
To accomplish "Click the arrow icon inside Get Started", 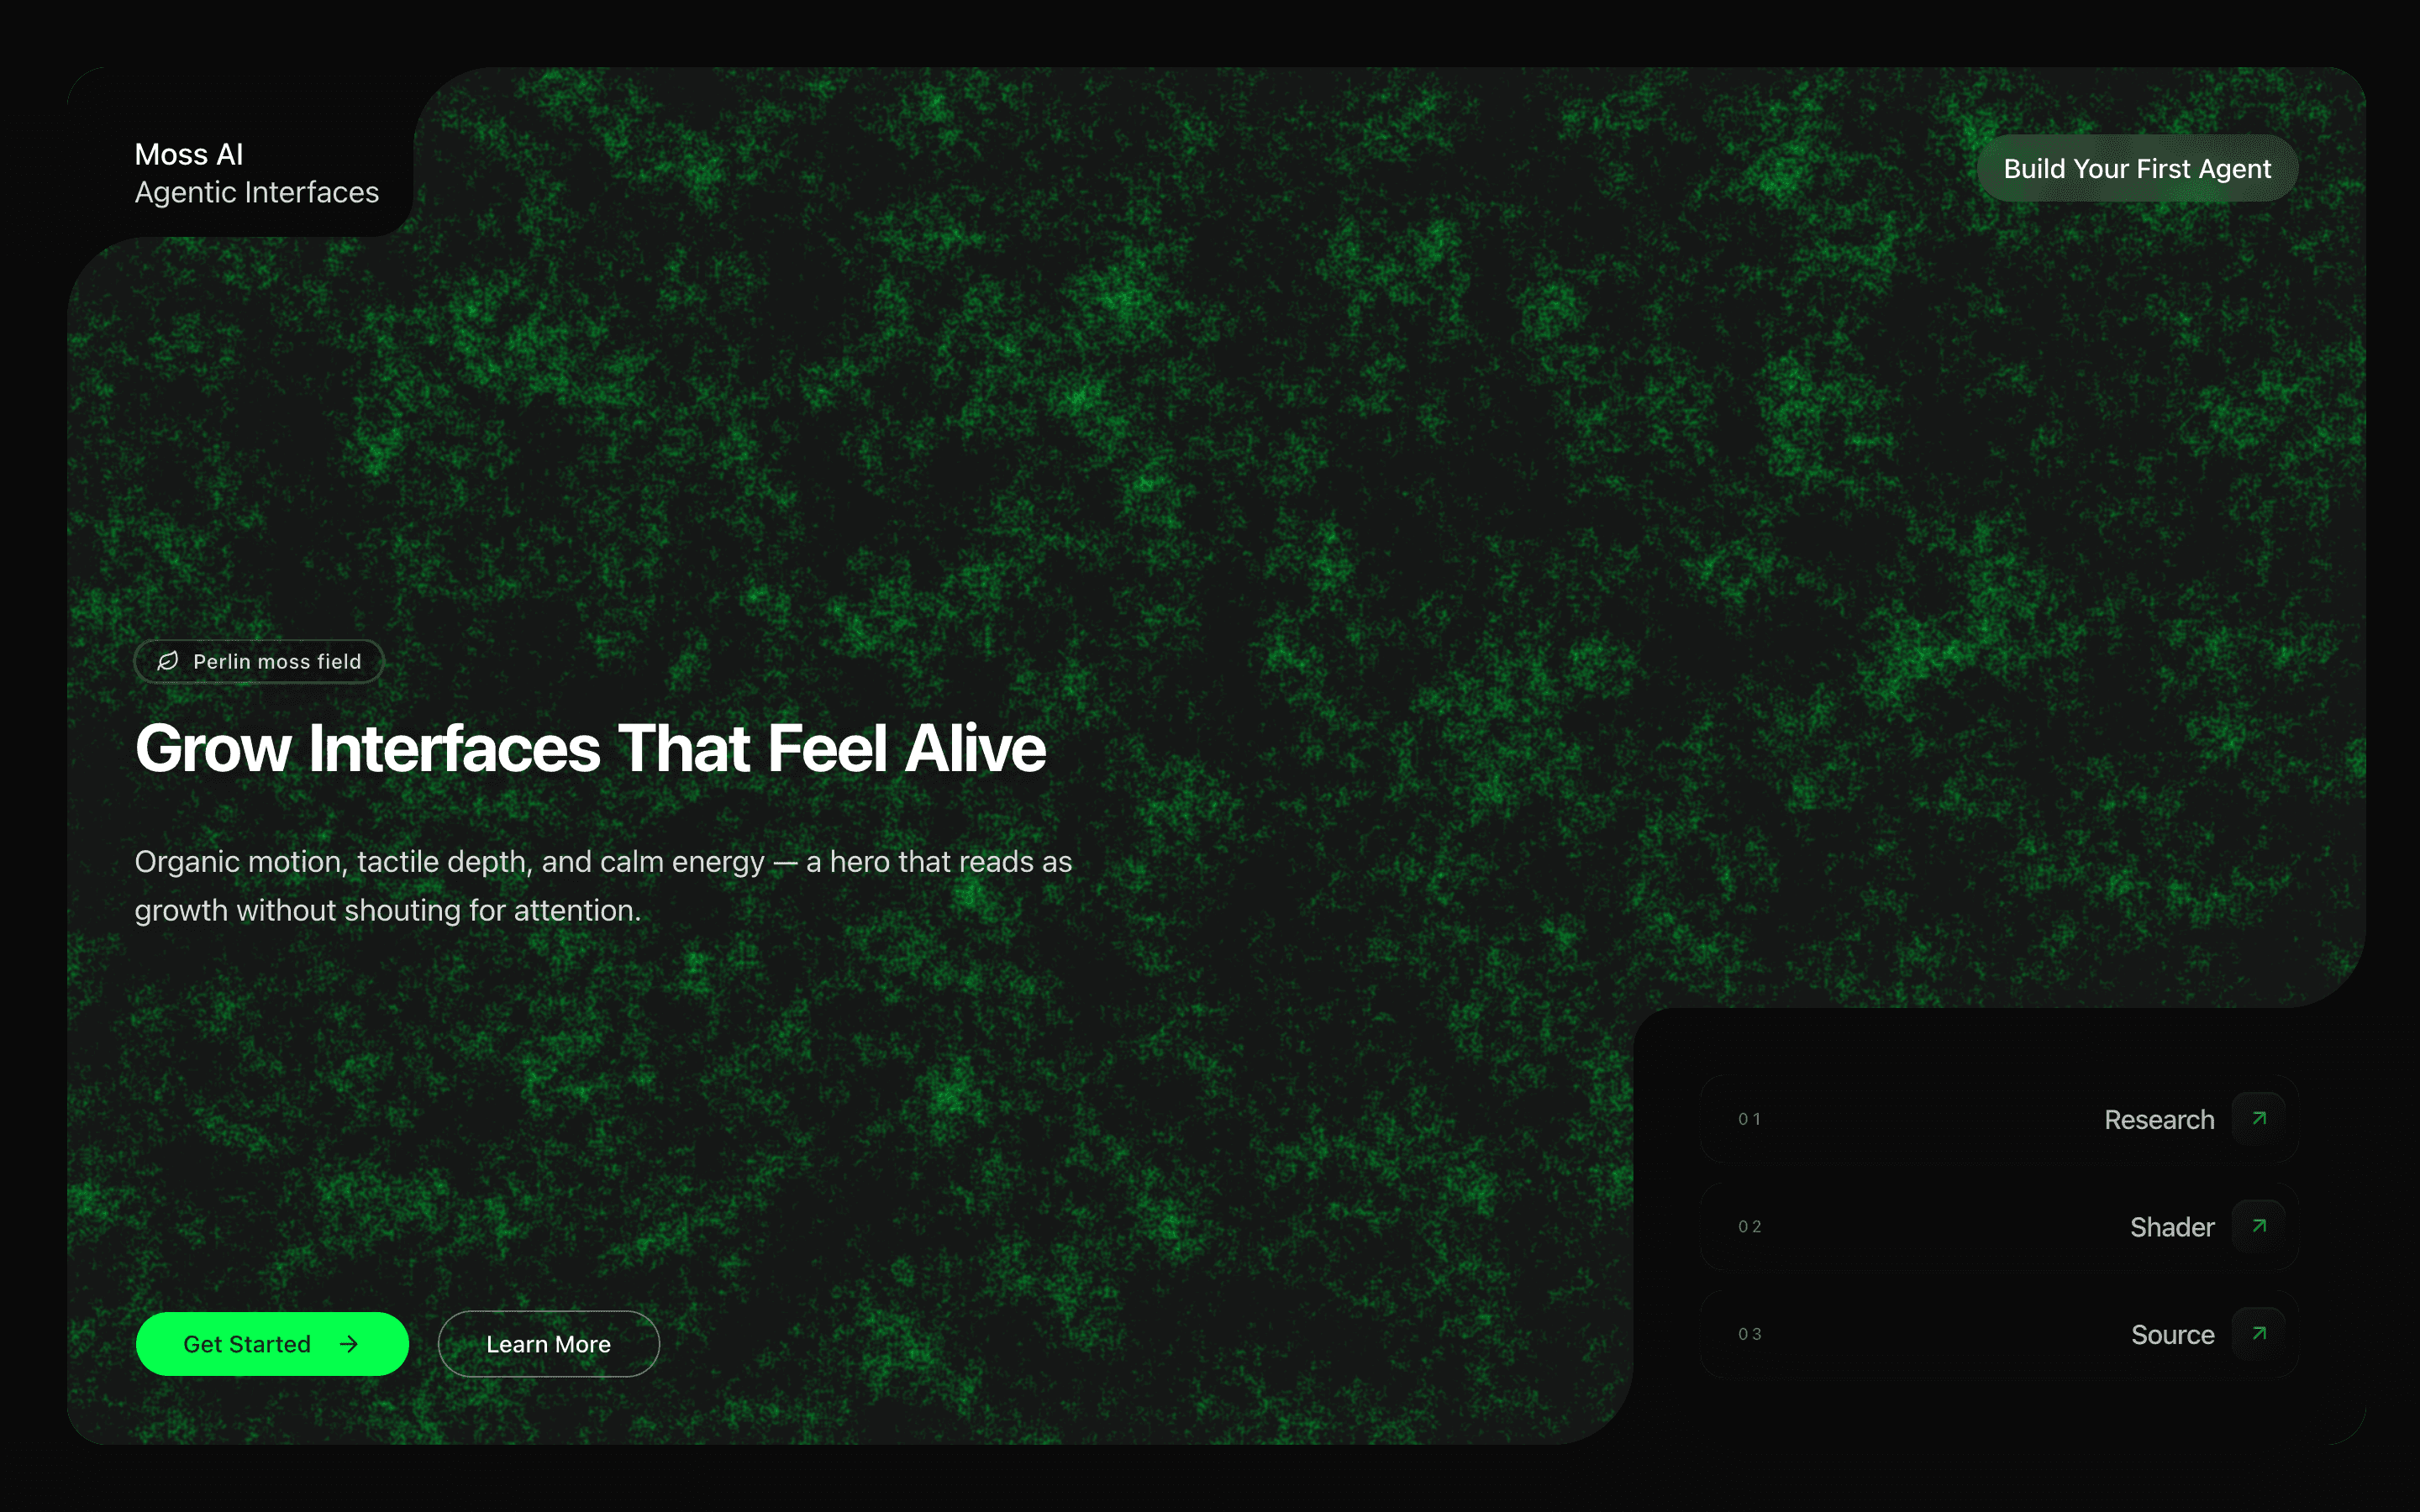I will pyautogui.click(x=349, y=1344).
